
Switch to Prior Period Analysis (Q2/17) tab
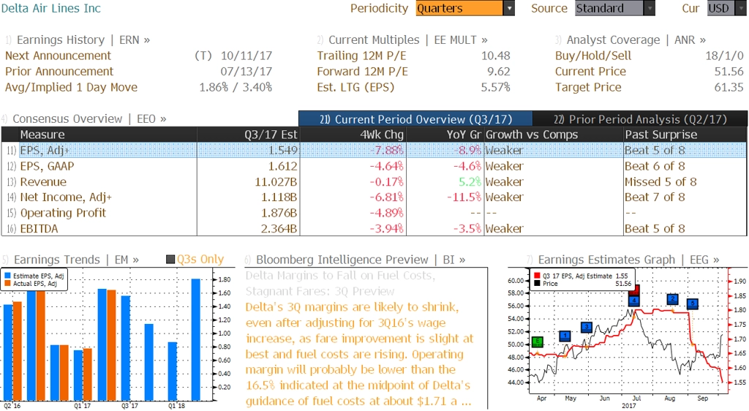coord(640,119)
